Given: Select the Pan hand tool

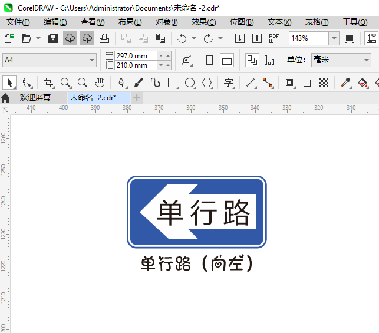Looking at the screenshot, I should click(x=100, y=83).
